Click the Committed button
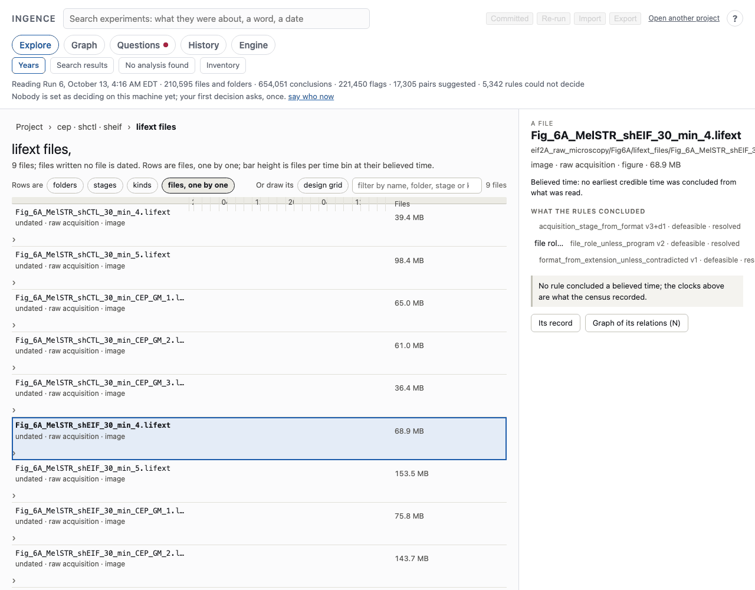755x590 pixels. pyautogui.click(x=510, y=19)
